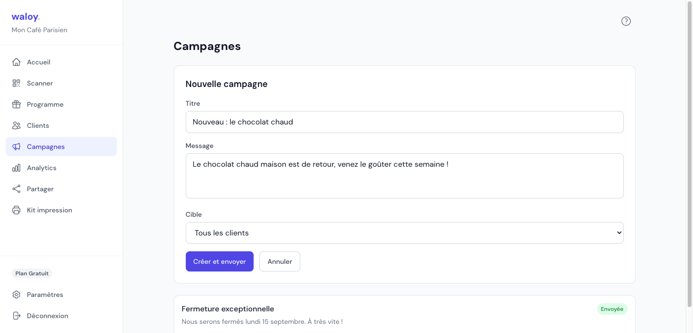
Task: Click the Titre field label
Action: point(192,103)
